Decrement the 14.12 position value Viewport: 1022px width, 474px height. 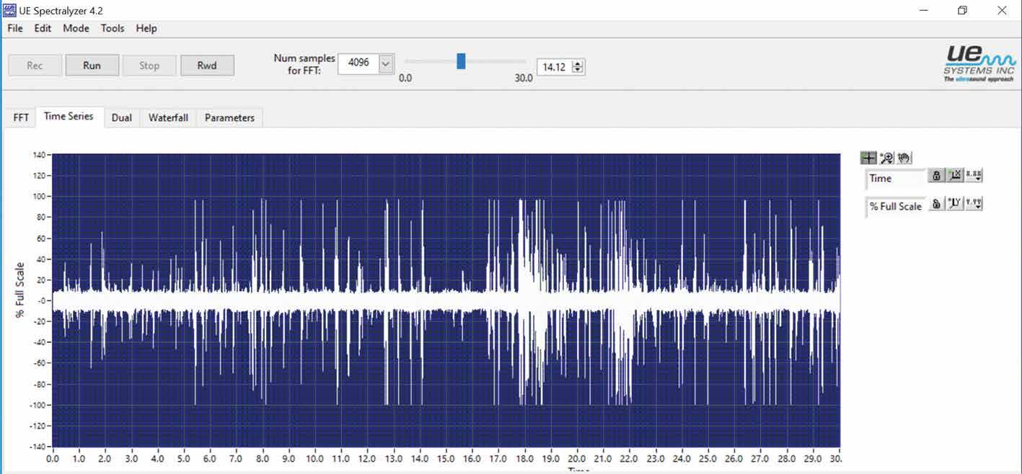pyautogui.click(x=578, y=71)
